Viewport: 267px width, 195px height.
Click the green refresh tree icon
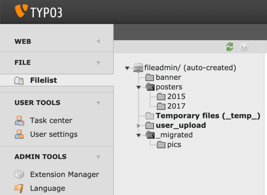click(x=230, y=47)
